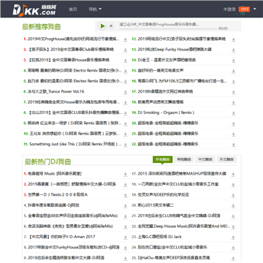The height and width of the screenshot is (263, 263).
Task: Click the 00:00 time display
Action: tap(223, 28)
